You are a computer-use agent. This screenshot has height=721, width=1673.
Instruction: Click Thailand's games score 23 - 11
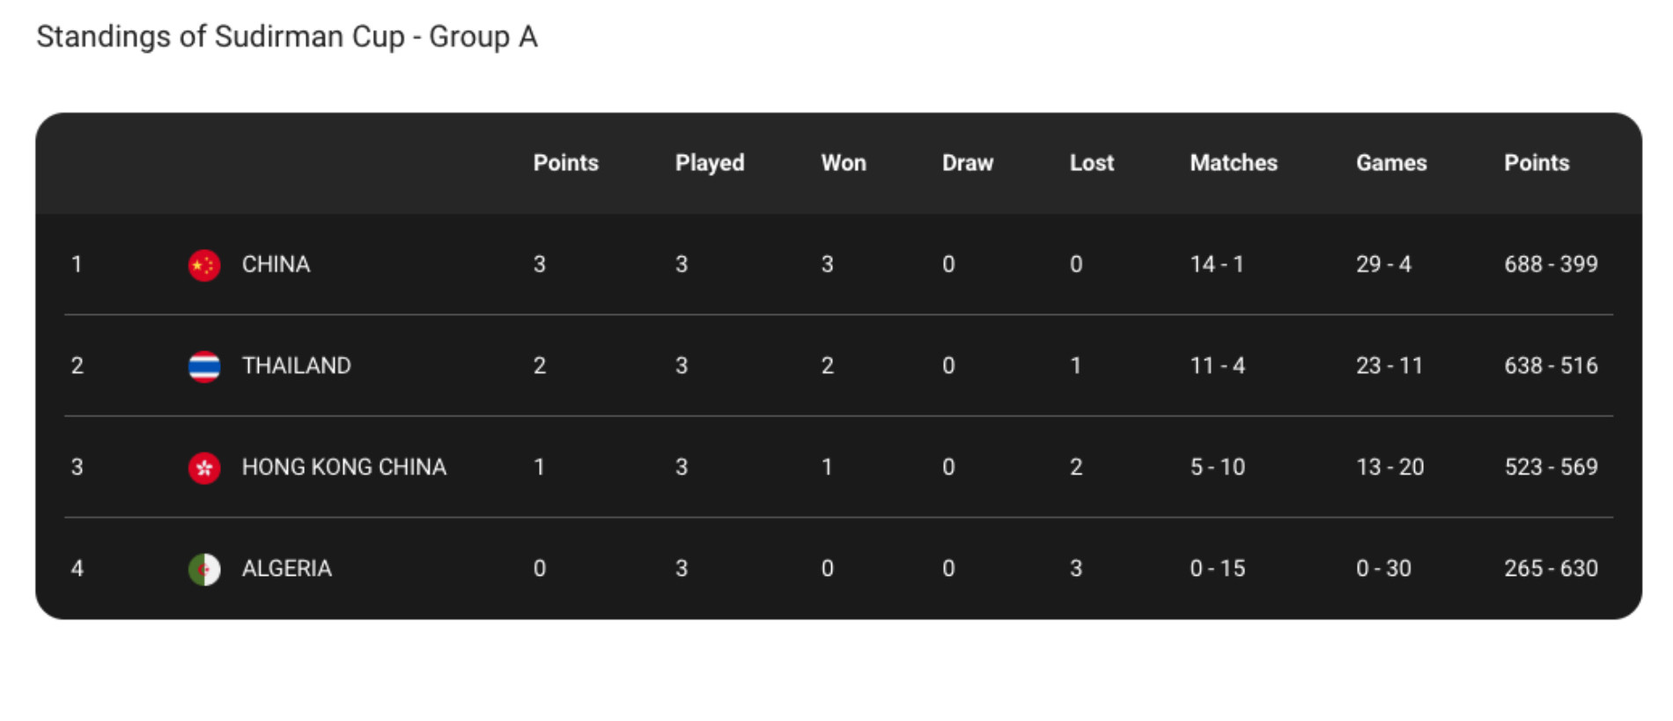(x=1389, y=365)
